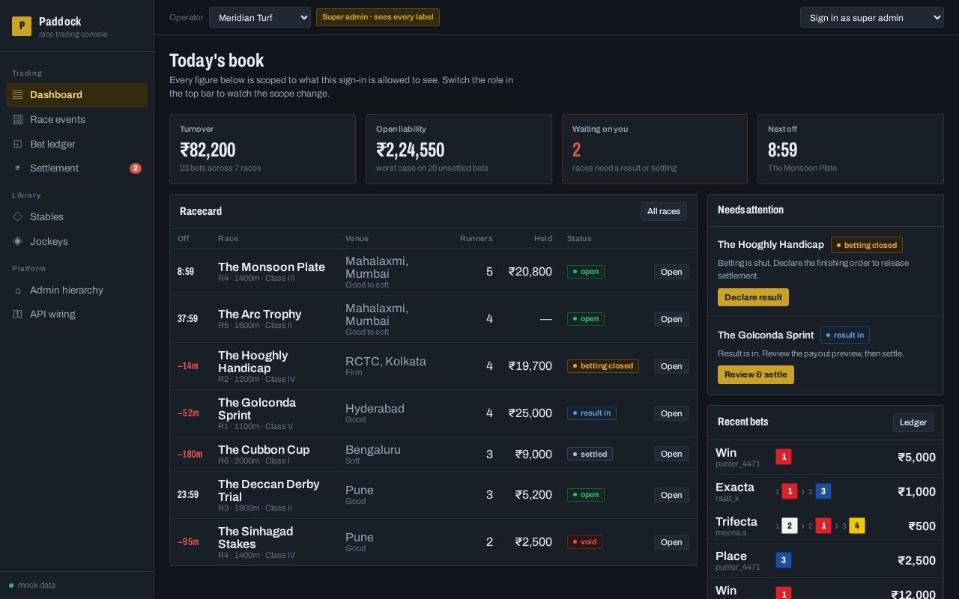This screenshot has width=959, height=599.
Task: Open Stables library
Action: (x=76, y=216)
